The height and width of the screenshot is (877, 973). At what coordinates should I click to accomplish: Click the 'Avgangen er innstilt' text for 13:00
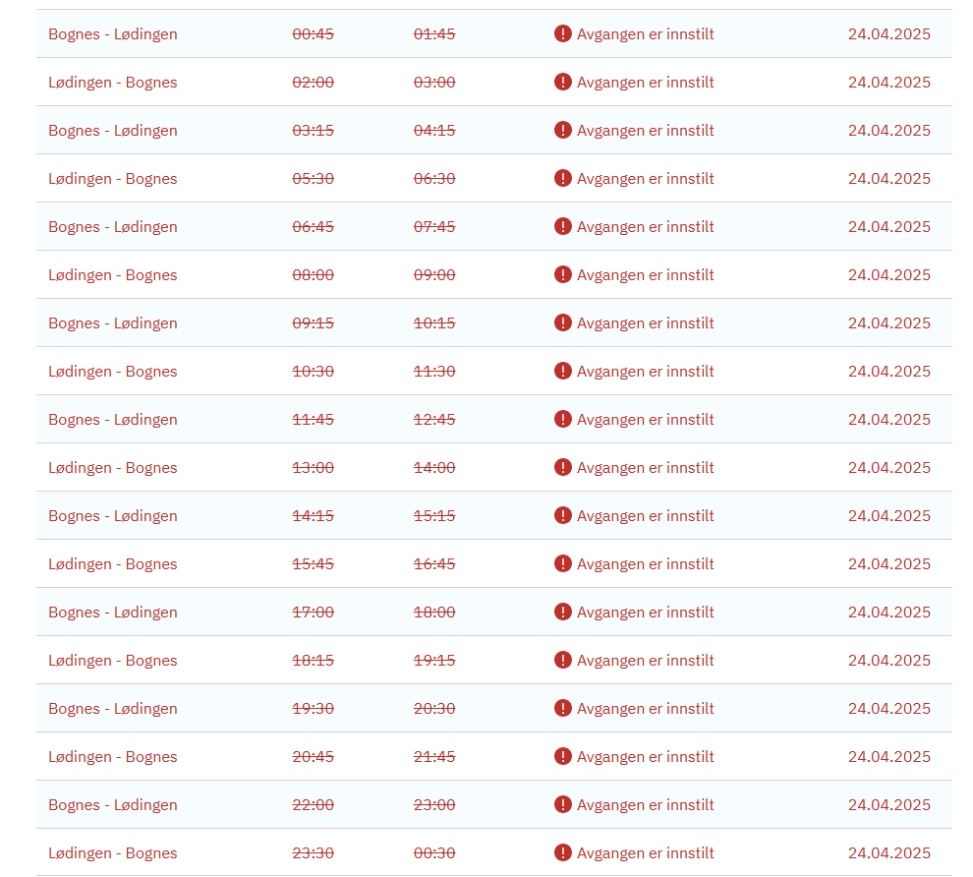[x=645, y=468]
